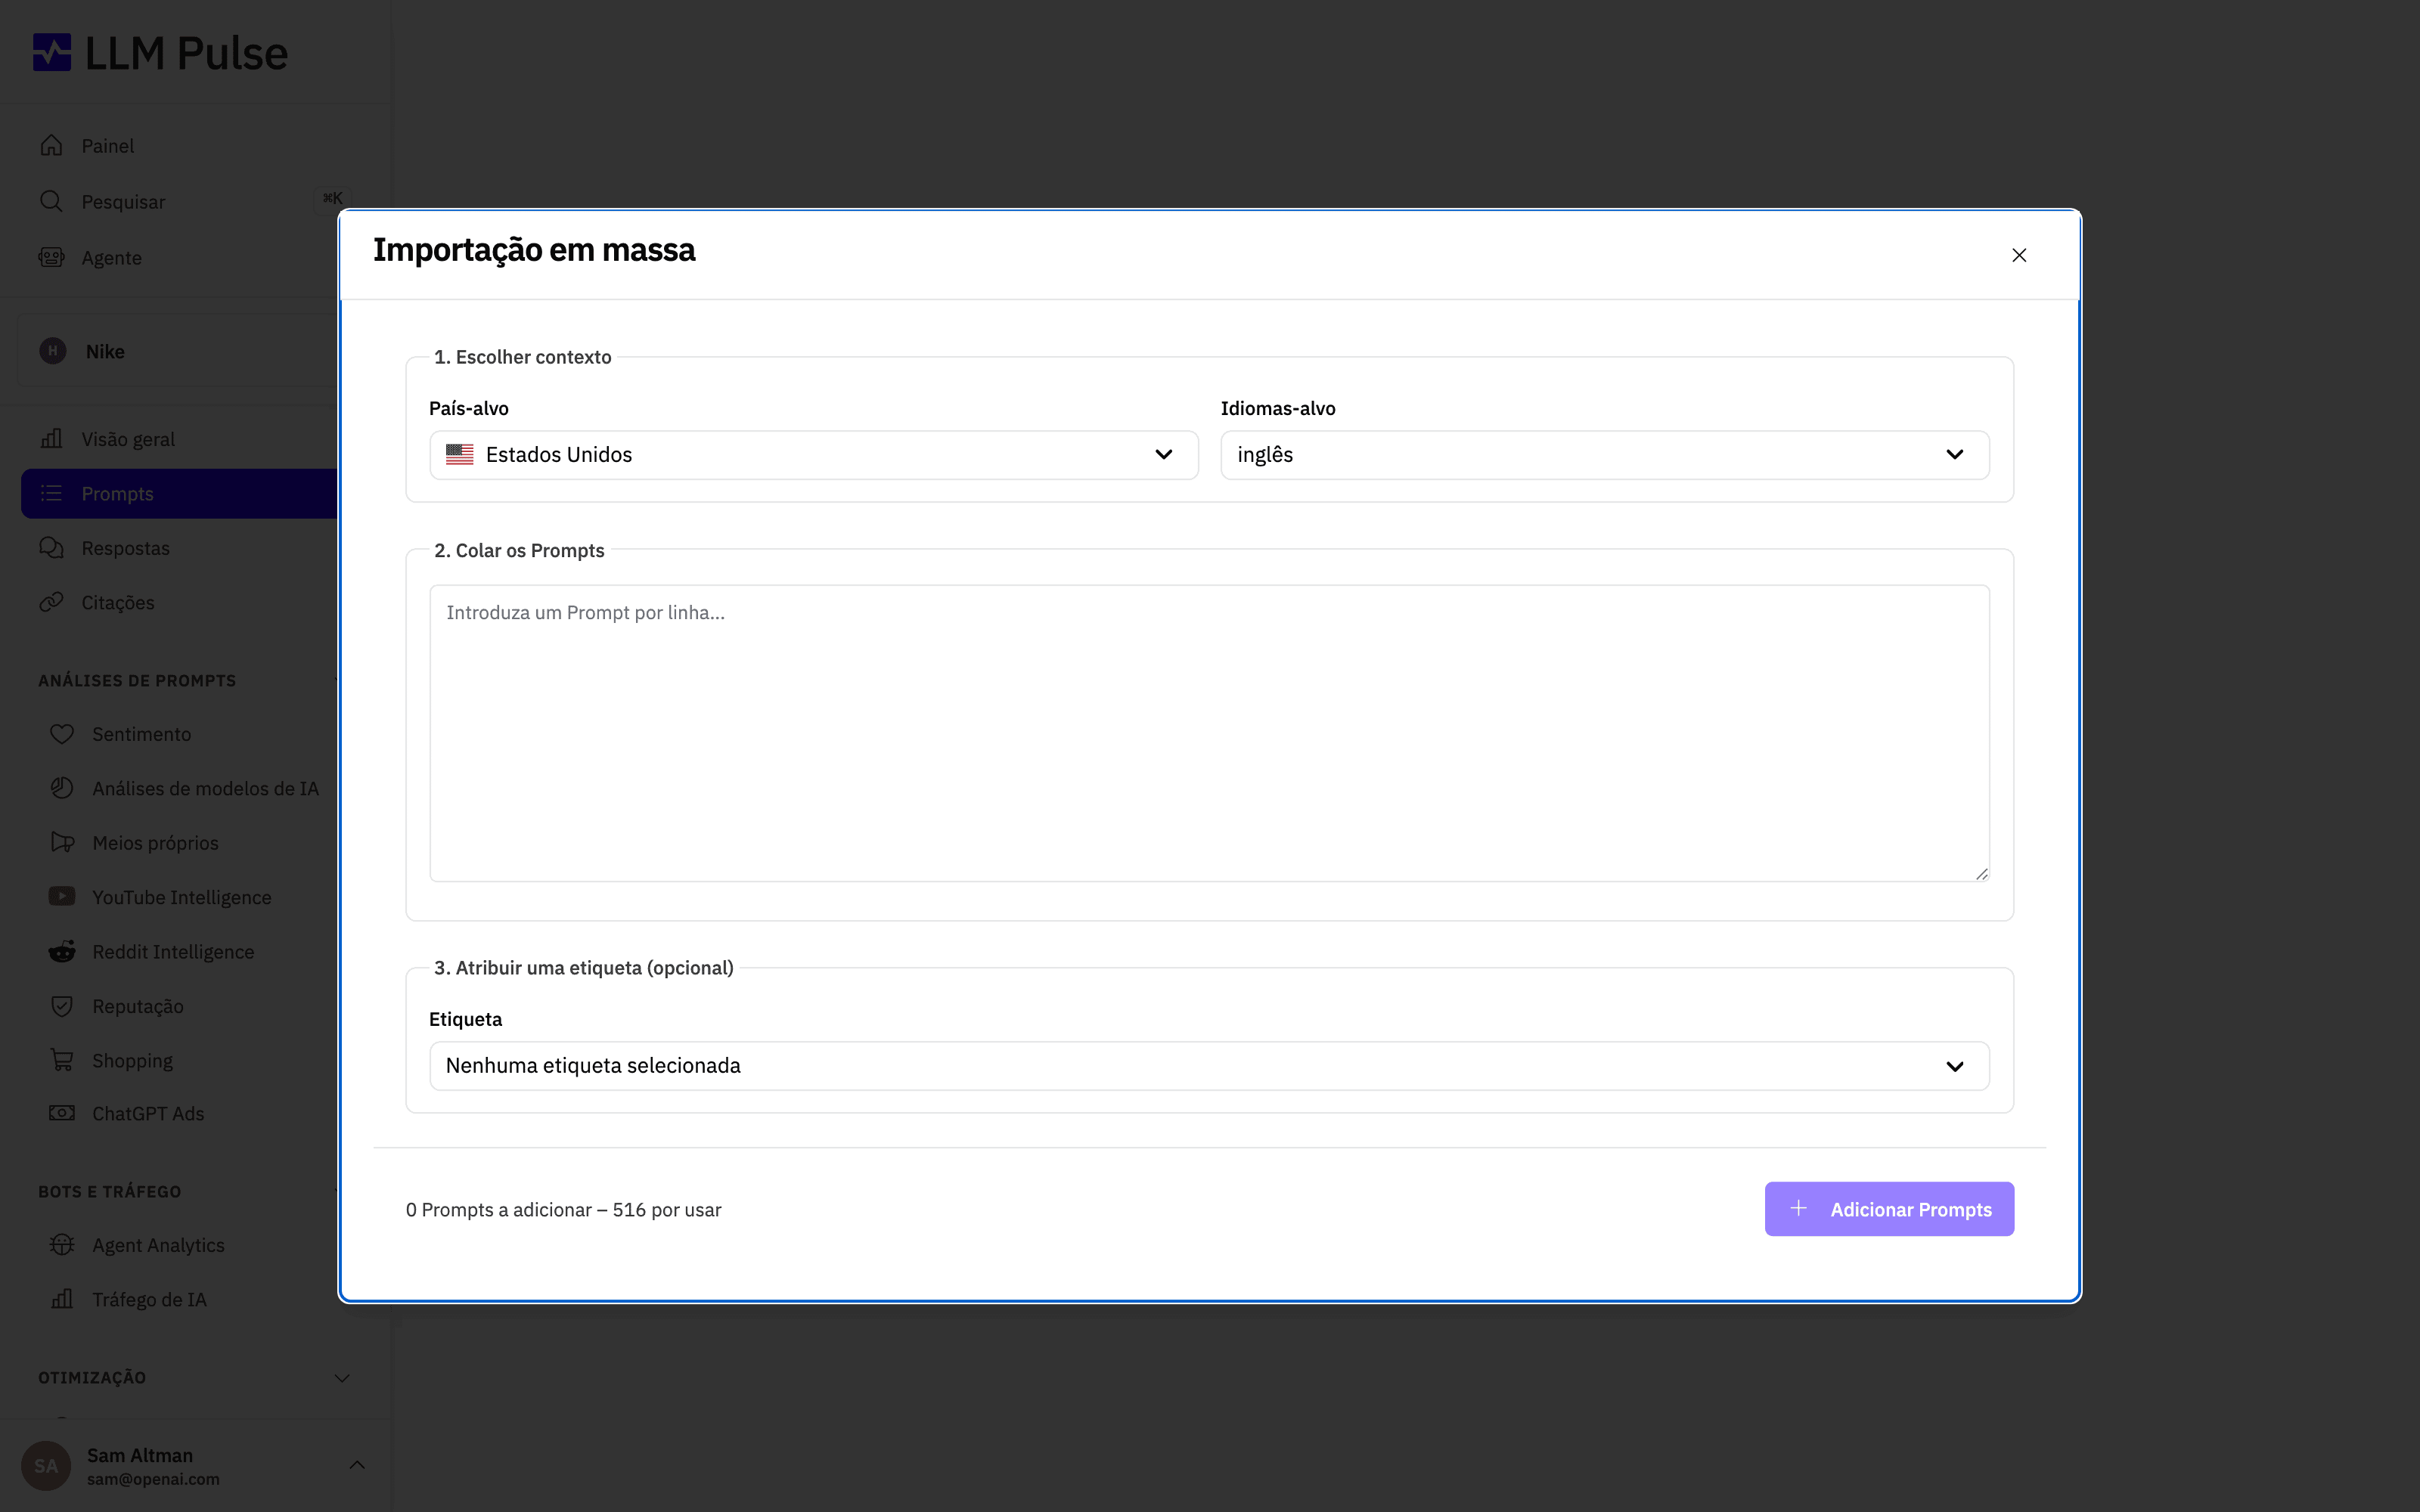
Task: Click the Bots e Tráfego section header
Action: (x=110, y=1192)
